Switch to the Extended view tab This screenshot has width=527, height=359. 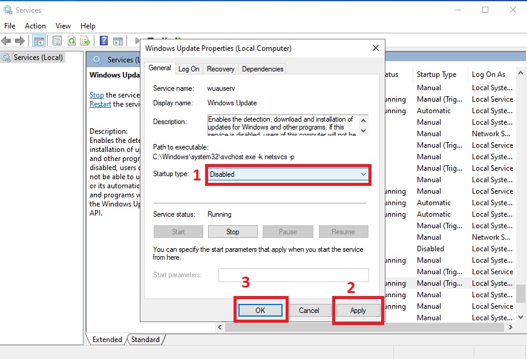[x=107, y=340]
